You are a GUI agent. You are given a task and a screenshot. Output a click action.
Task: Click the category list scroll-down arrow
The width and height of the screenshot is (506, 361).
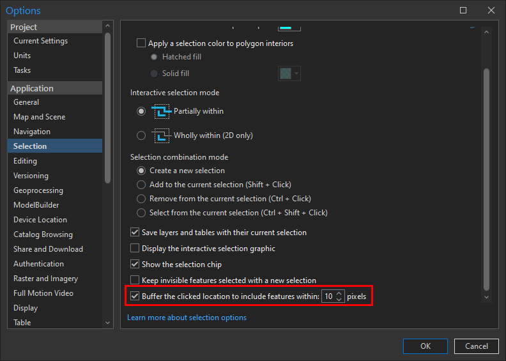point(107,323)
